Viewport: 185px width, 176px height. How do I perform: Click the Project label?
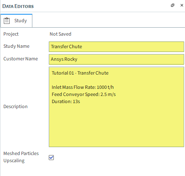coord(11,34)
